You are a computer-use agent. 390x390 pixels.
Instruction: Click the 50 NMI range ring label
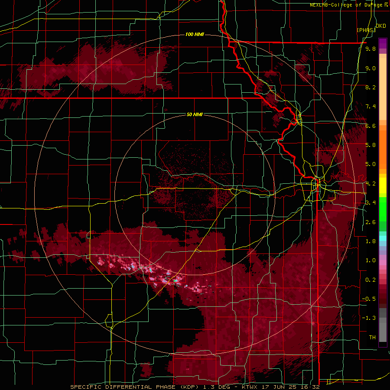(x=195, y=114)
